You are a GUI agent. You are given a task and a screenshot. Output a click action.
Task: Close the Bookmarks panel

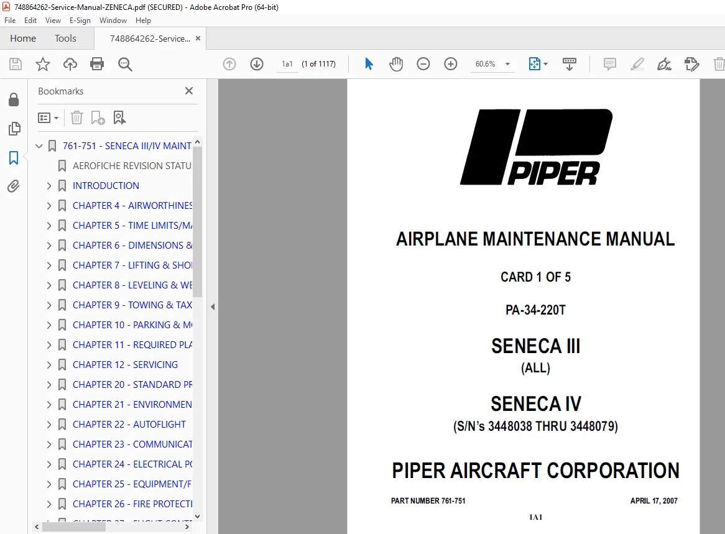pyautogui.click(x=188, y=91)
